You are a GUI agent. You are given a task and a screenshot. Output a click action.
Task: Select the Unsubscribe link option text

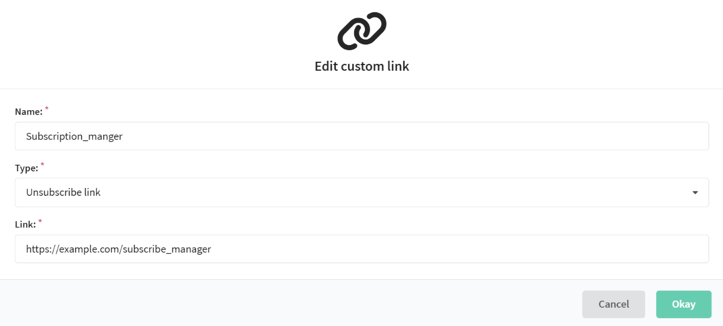coord(63,192)
